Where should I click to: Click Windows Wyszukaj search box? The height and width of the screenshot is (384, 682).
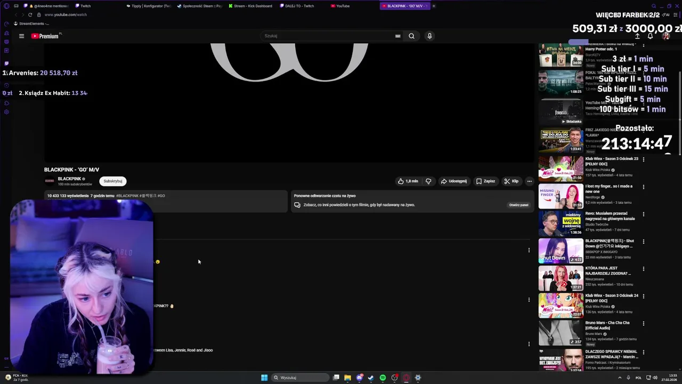(x=299, y=378)
